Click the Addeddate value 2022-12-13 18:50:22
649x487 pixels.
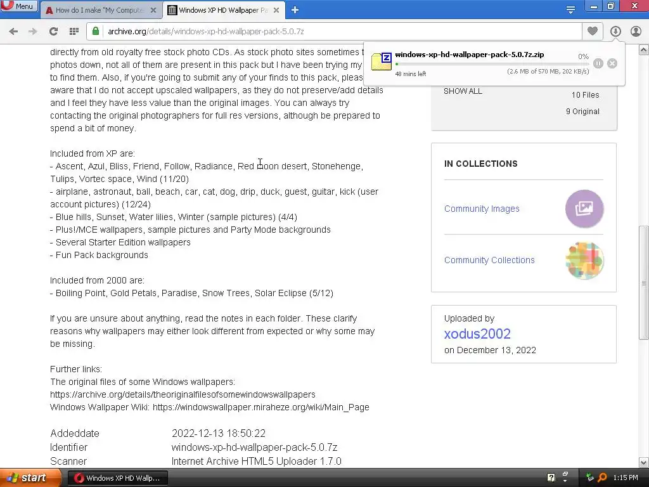(219, 434)
